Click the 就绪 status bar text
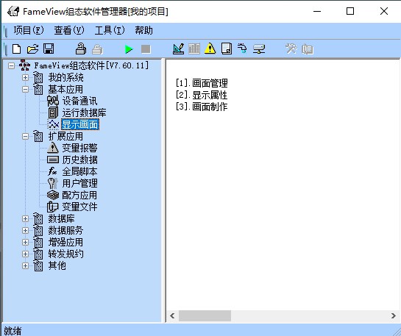 (x=13, y=331)
